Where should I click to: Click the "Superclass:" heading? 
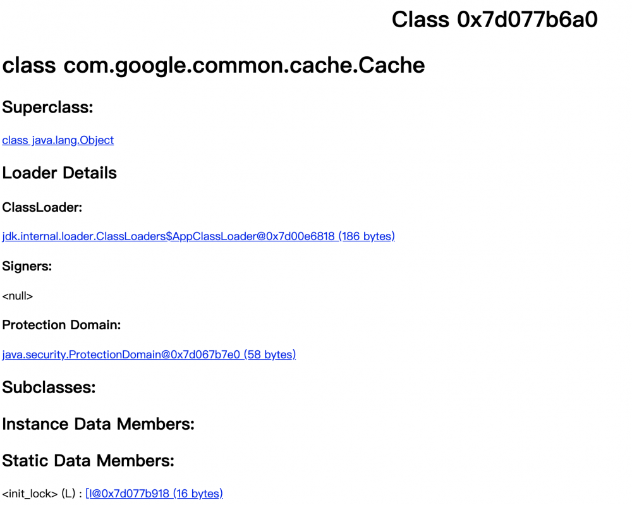click(x=47, y=107)
